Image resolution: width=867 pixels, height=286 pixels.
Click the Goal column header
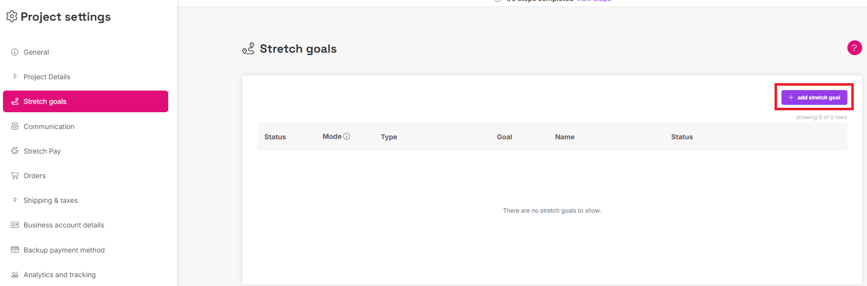(x=505, y=137)
